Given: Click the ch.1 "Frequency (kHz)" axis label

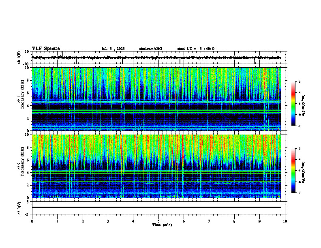Looking at the screenshot, I should [x=22, y=94].
